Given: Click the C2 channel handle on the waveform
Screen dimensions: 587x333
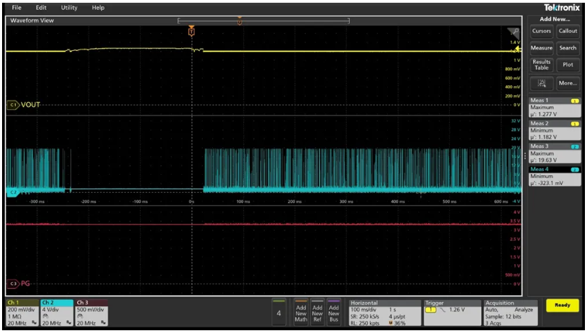Looking at the screenshot, I should 12,193.
